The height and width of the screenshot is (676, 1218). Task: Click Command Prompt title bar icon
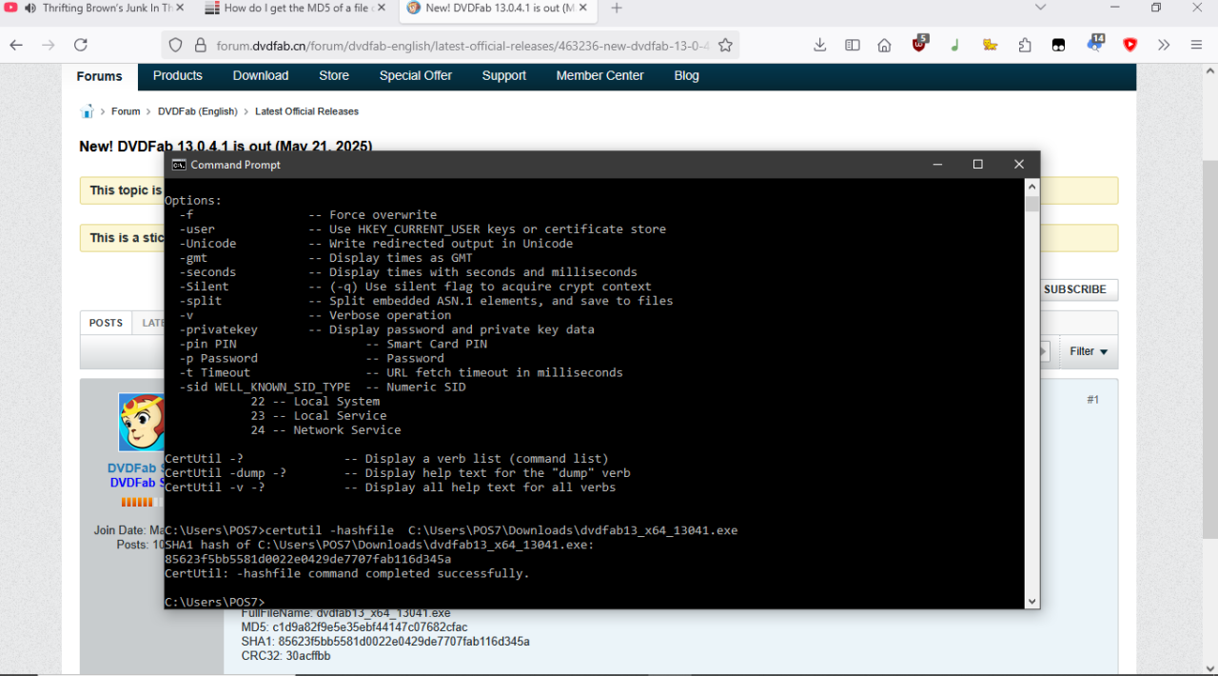pos(178,165)
